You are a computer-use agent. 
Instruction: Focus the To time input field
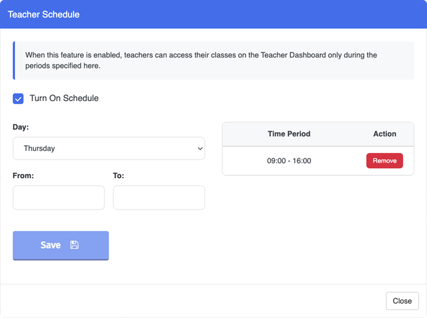click(x=159, y=198)
